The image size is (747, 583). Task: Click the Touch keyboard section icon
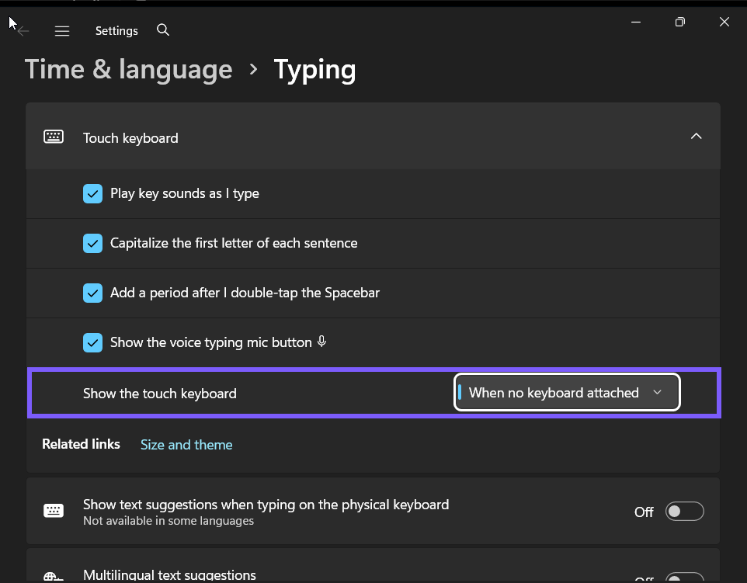pyautogui.click(x=54, y=137)
